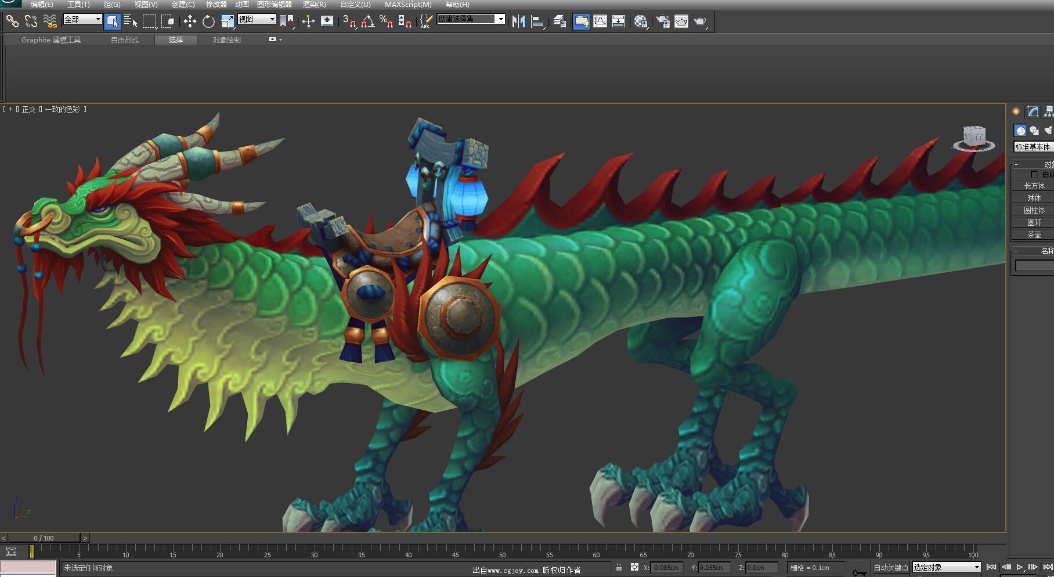Create a 茶壶 teapot primitive
1054x577 pixels.
1033,235
